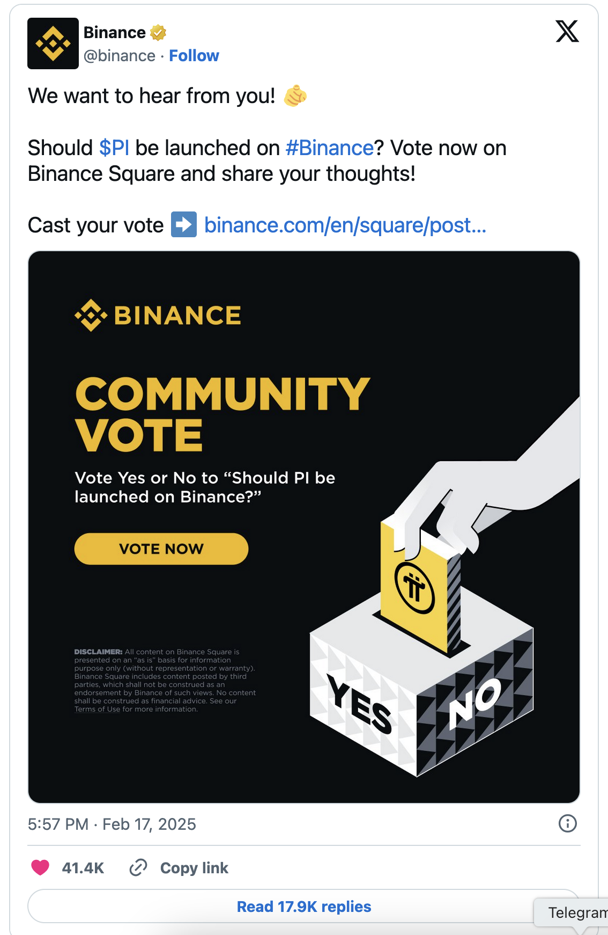
Task: Click the VOTE NOW button in the image
Action: (161, 549)
